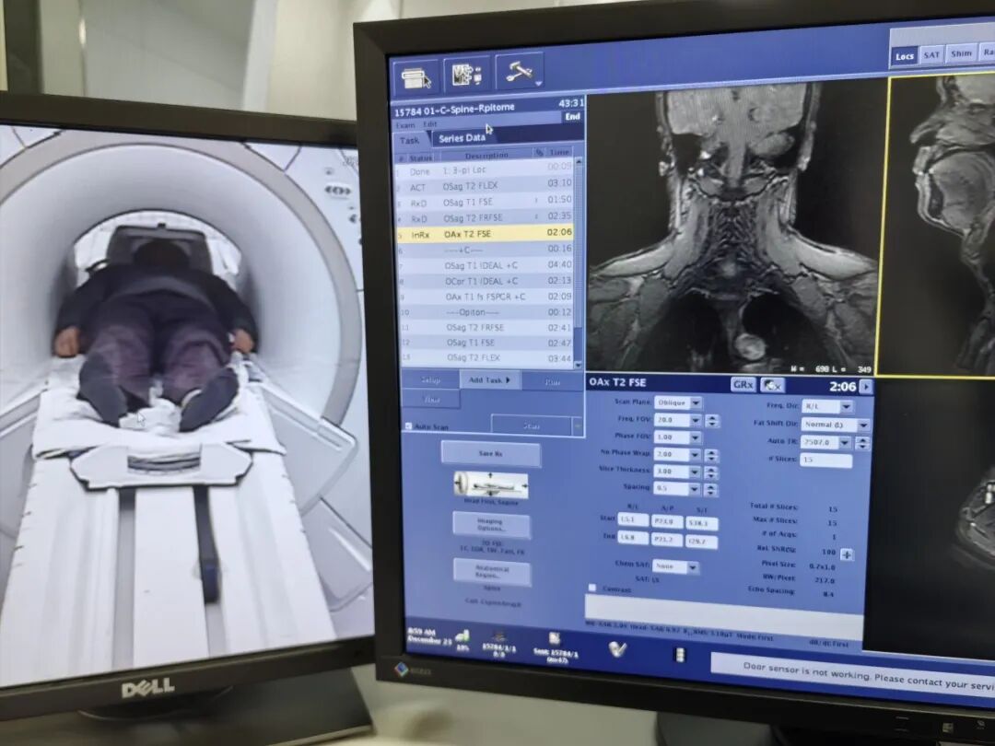Open the Freq FOV dropdown

(695, 421)
